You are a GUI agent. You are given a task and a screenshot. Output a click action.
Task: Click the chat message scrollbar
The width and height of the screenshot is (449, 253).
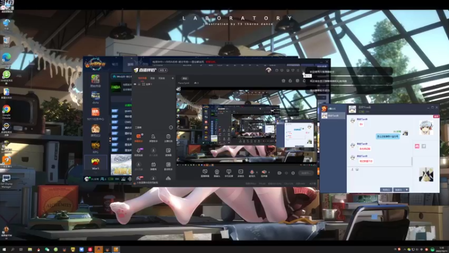point(412,161)
